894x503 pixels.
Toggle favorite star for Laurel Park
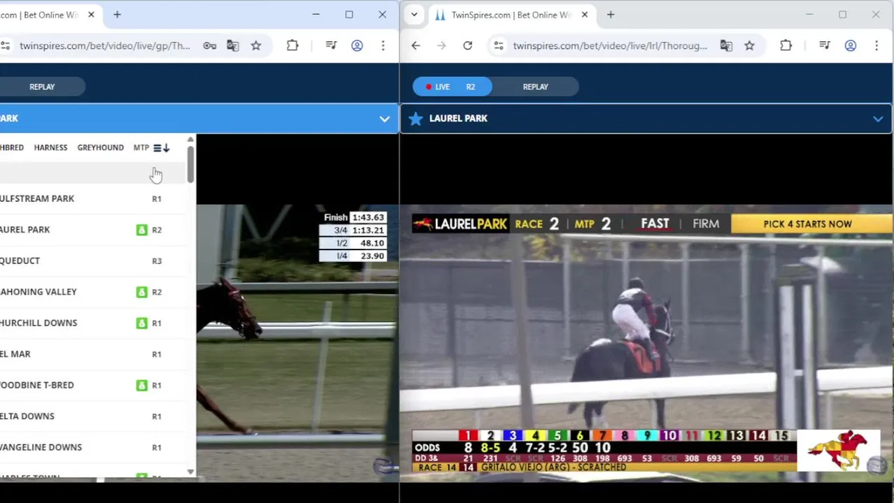point(416,119)
